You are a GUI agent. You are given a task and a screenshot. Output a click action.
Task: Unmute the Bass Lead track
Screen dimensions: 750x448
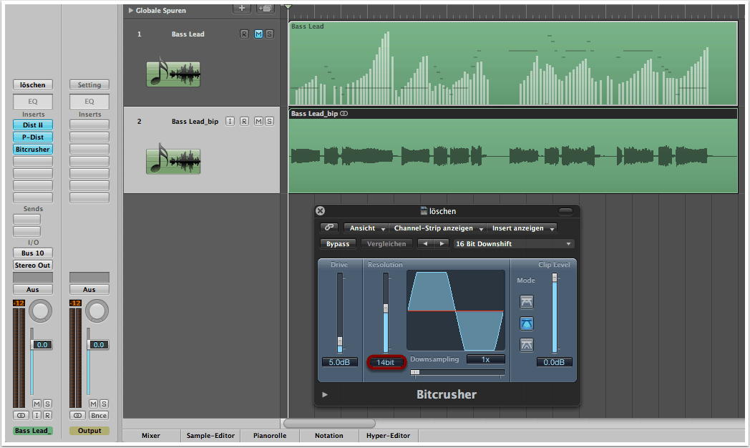(x=258, y=34)
